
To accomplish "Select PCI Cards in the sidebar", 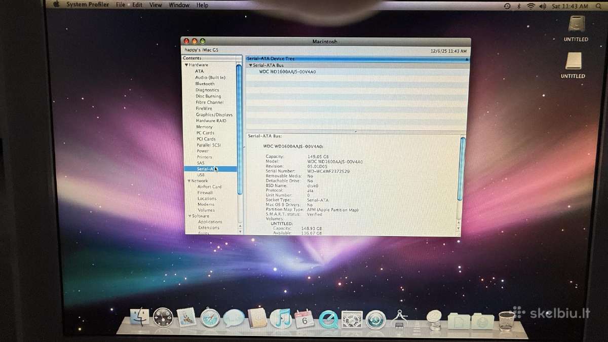I will click(x=206, y=139).
